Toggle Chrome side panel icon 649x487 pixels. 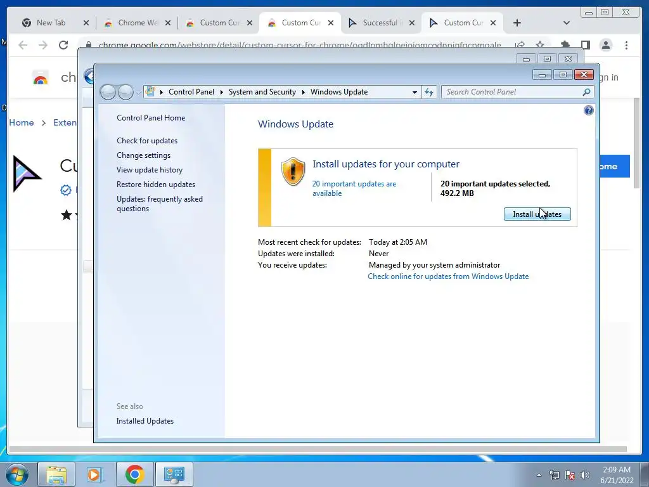tap(585, 45)
